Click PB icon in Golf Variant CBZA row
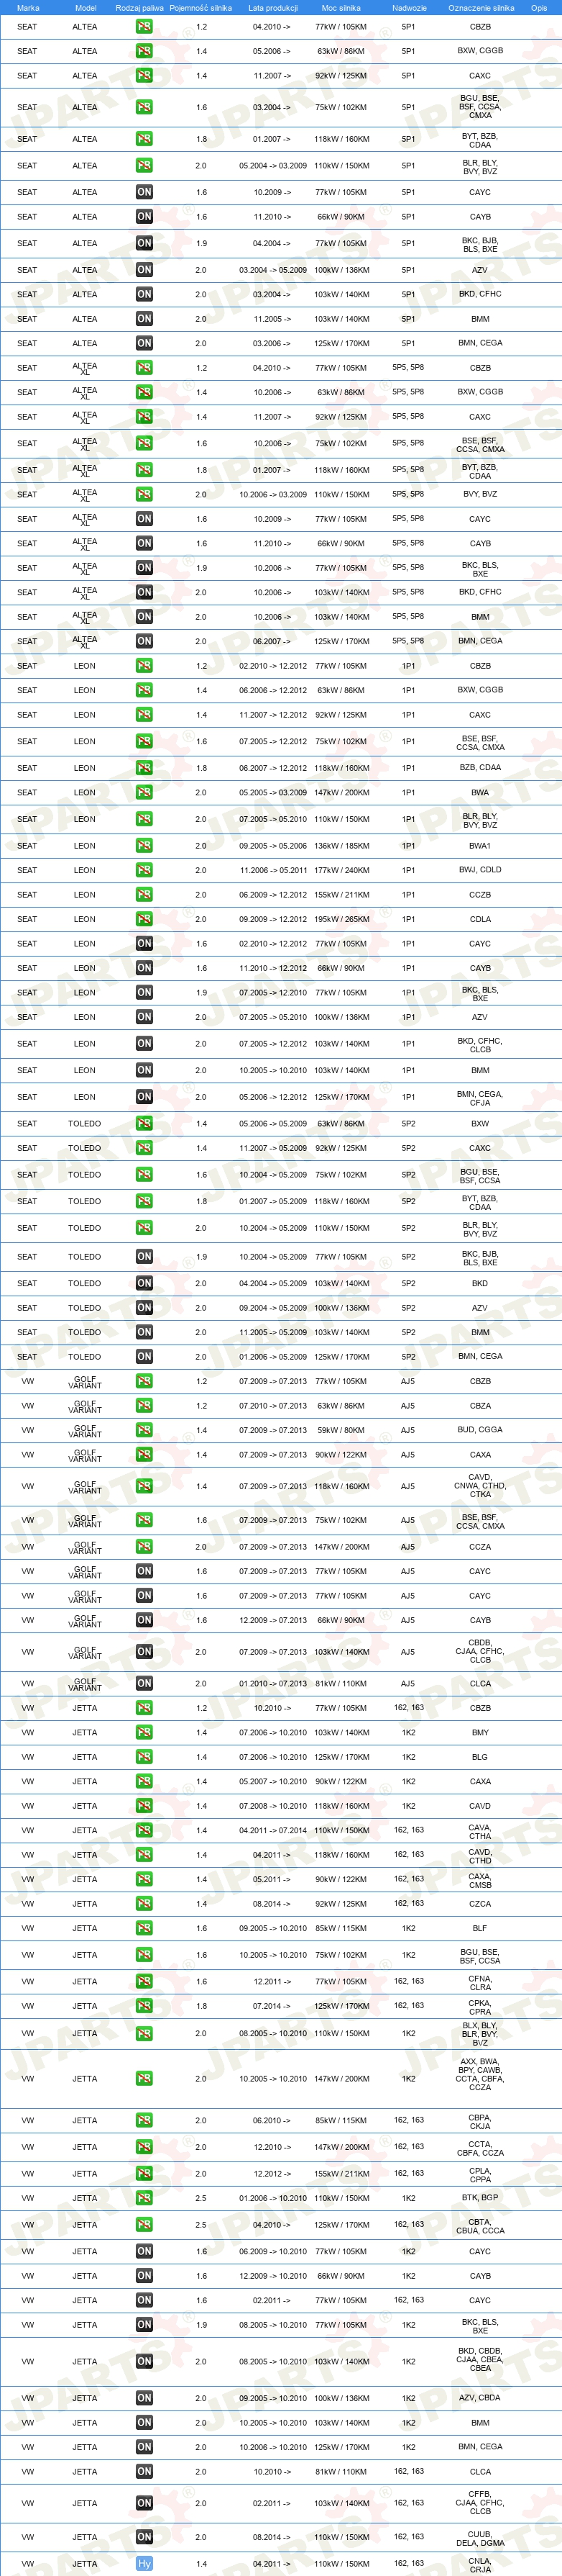Screen dimensions: 562x2576 click(x=144, y=1405)
